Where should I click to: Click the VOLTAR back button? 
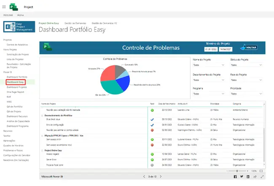(249, 47)
